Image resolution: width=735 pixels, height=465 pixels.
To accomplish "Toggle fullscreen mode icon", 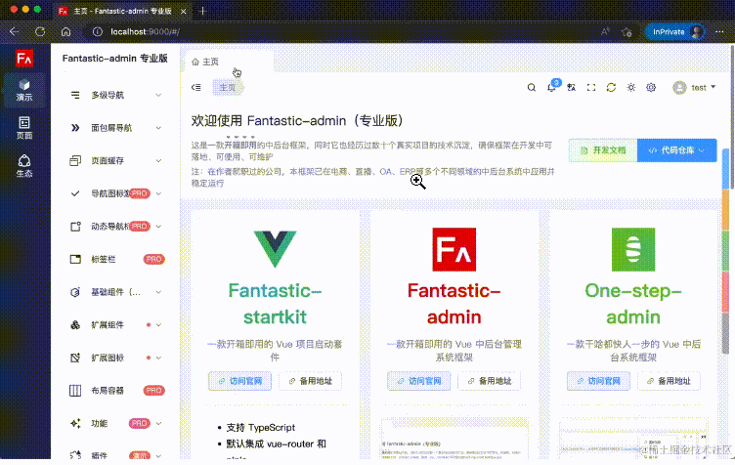I will pyautogui.click(x=591, y=88).
